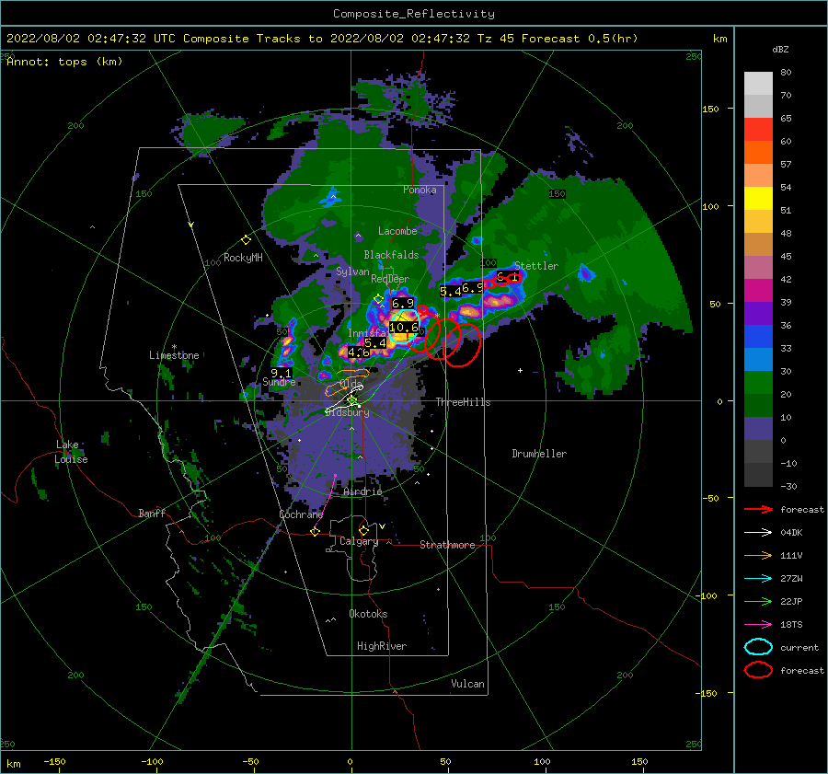Click the yellow diamond marker near RockyMH
The height and width of the screenshot is (774, 828).
click(x=246, y=240)
